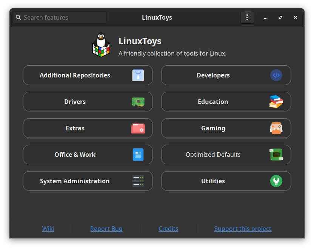
Task: Open the Education category
Action: pos(213,102)
